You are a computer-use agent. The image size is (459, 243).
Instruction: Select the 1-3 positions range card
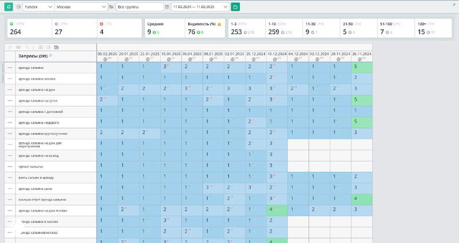(x=247, y=28)
